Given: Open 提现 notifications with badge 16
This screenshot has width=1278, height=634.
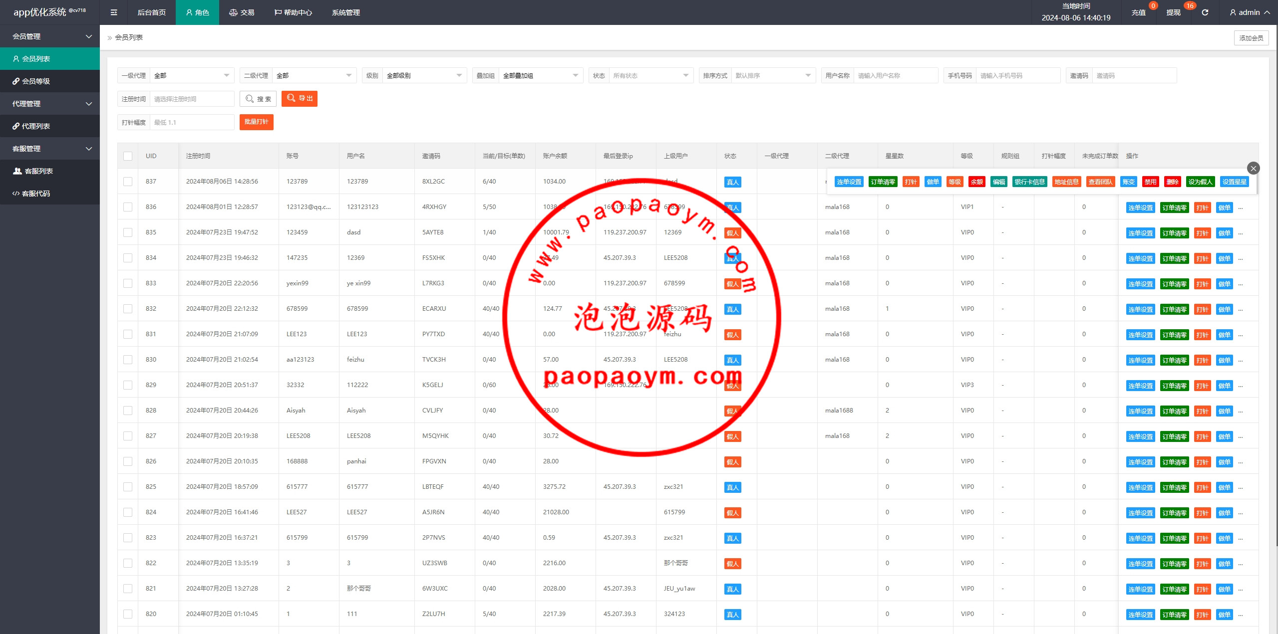Looking at the screenshot, I should [x=1173, y=12].
